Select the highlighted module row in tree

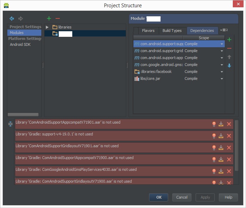tap(85, 34)
